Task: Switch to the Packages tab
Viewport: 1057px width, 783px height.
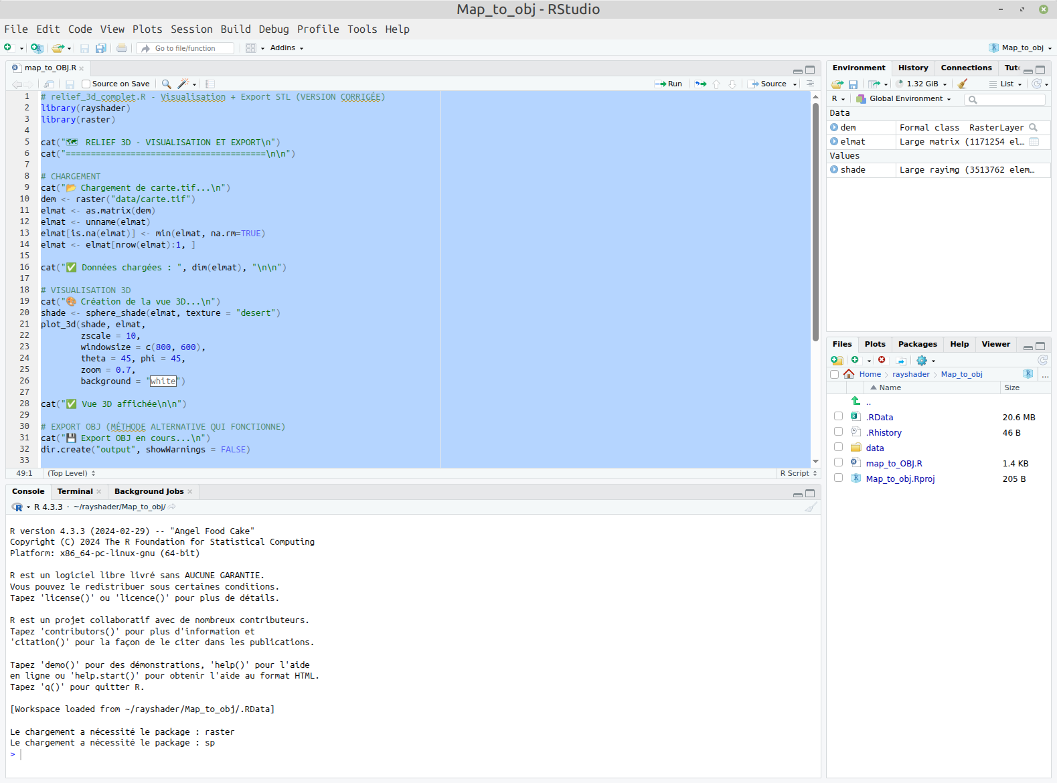Action: click(x=917, y=344)
